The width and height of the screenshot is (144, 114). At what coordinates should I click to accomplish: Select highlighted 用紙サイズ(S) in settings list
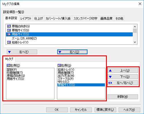pyautogui.click(x=69, y=34)
